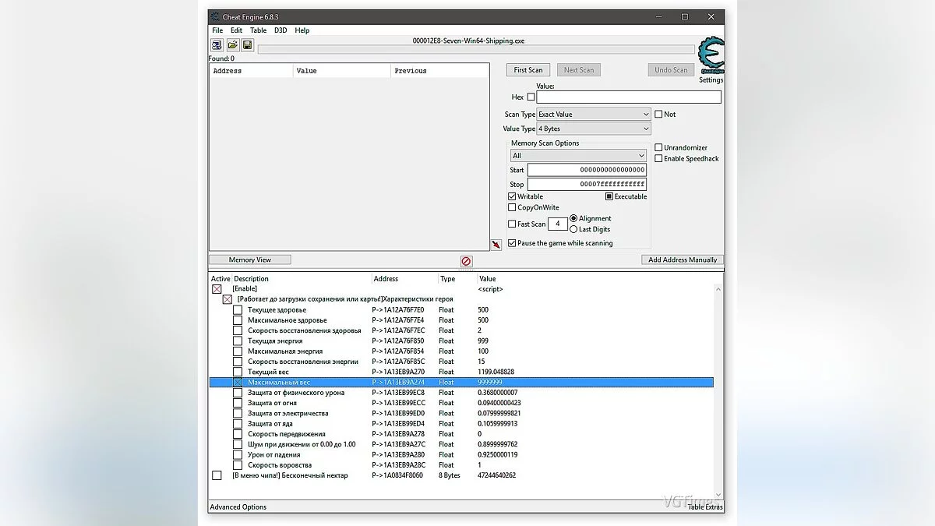Select the Last Digits radio button
Image resolution: width=935 pixels, height=526 pixels.
pos(574,229)
